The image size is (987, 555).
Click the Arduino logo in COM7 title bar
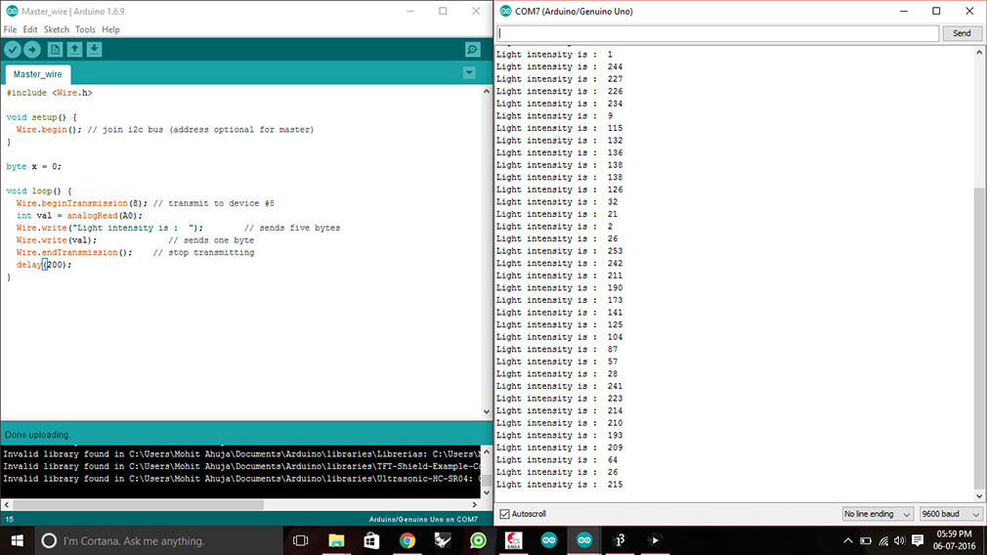tap(505, 11)
